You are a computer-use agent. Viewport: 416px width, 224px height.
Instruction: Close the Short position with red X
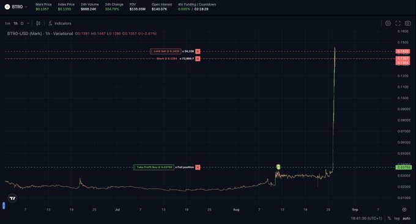tap(198, 59)
